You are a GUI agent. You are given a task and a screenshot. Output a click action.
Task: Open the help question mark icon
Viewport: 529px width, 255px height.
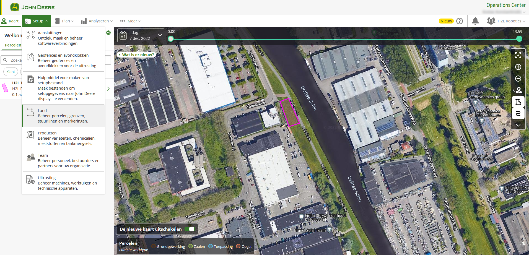460,21
